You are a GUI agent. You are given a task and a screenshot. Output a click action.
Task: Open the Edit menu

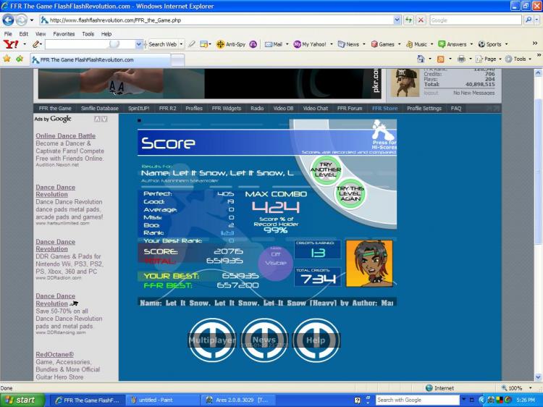click(24, 34)
